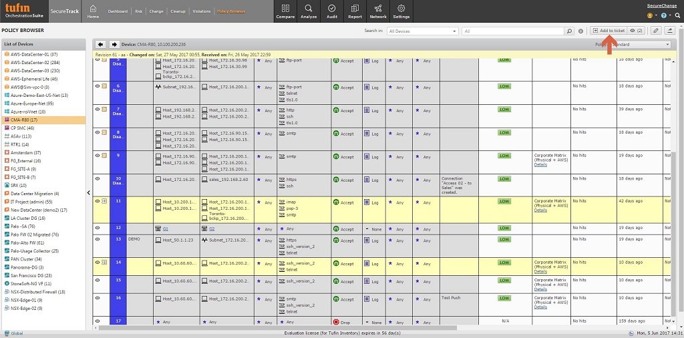Toggle the eye icon for rule 13
The width and height of the screenshot is (684, 338).
(98, 239)
